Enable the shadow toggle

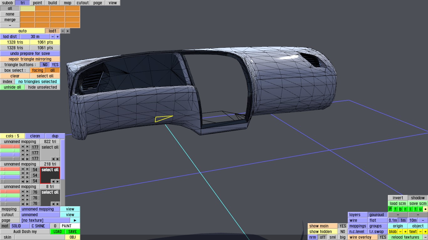pos(418,198)
